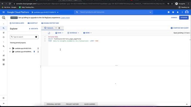Open the qwiklabs project selector dropdown
191x107 pixels.
[x=45, y=12]
